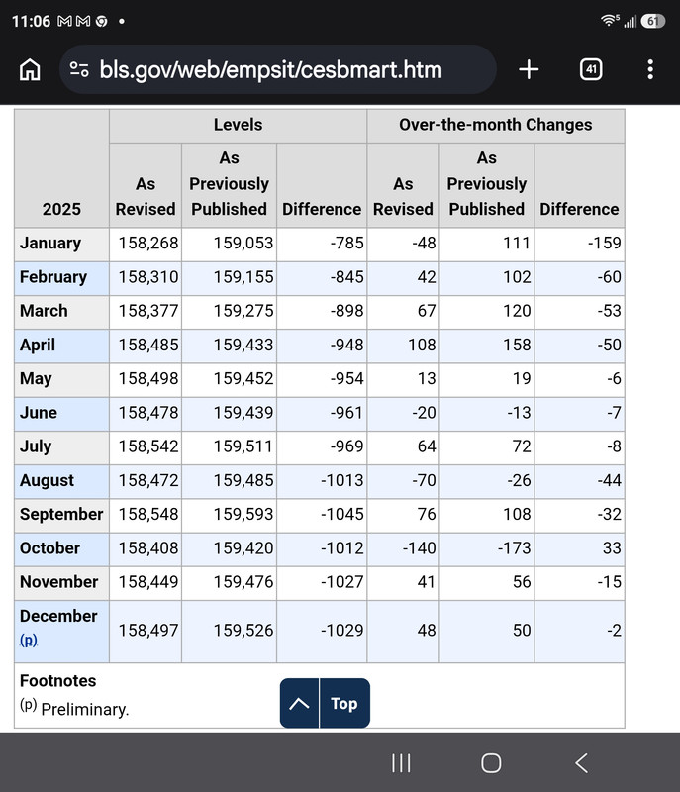Tap the Android home navigation button
The height and width of the screenshot is (792, 680).
tap(491, 762)
